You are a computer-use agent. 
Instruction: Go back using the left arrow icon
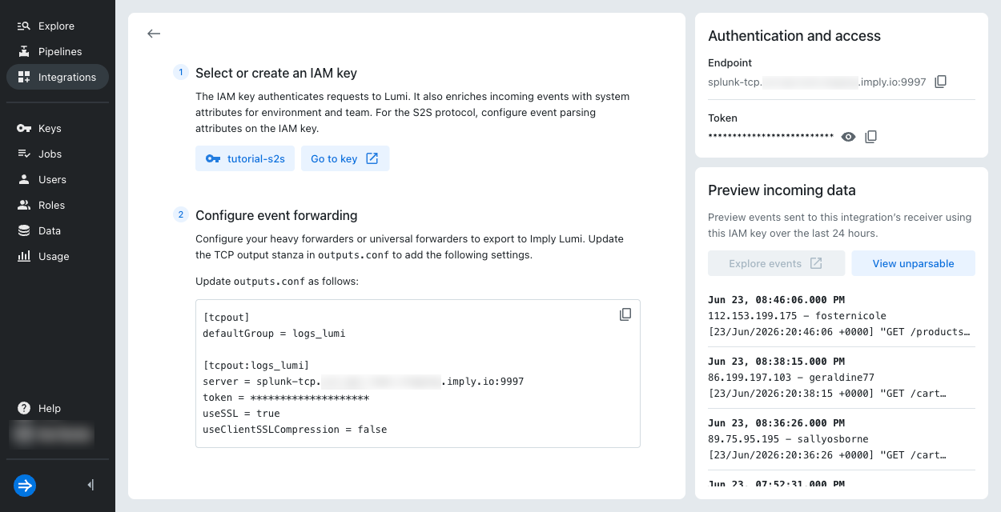(x=154, y=34)
